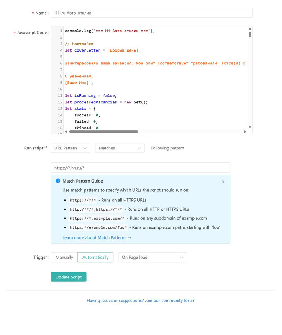
Task: Click the Name input field
Action: pyautogui.click(x=151, y=13)
